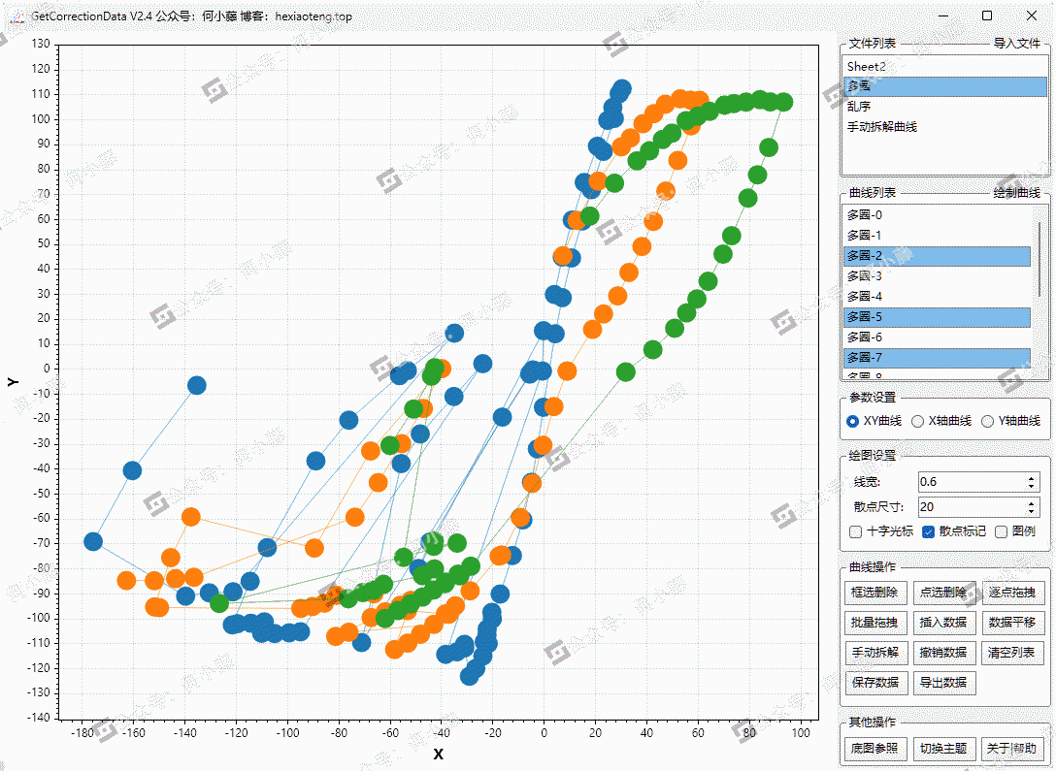Screen dimensions: 1056x771
Task: Click the 切换主题 switch theme button
Action: point(943,749)
